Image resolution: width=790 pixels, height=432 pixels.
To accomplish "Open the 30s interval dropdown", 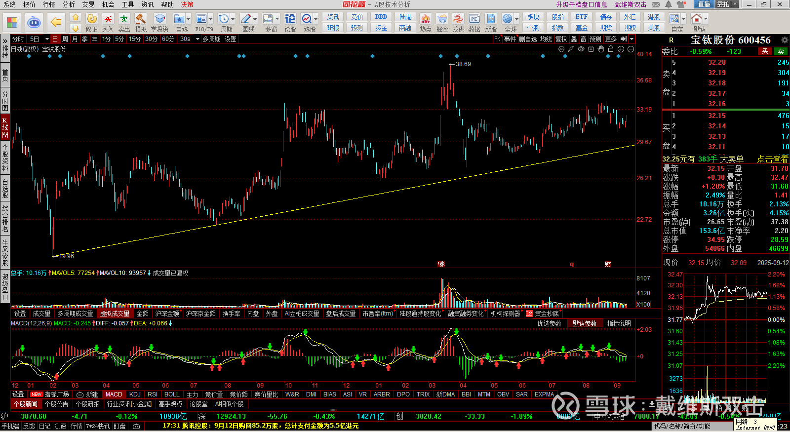I will [197, 39].
